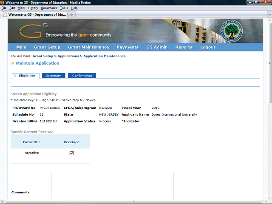Open Reports navigation item
The width and height of the screenshot is (272, 204).
pyautogui.click(x=184, y=47)
